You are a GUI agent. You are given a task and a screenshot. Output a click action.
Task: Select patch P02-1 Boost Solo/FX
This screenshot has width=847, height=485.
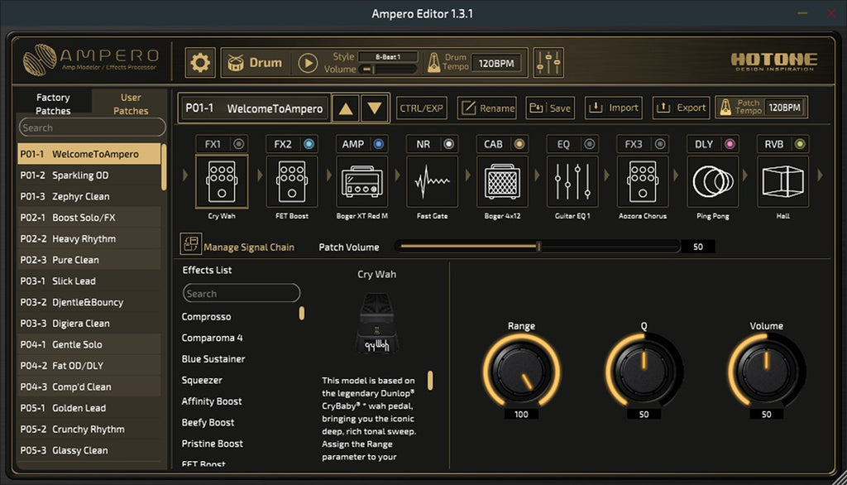pos(89,218)
